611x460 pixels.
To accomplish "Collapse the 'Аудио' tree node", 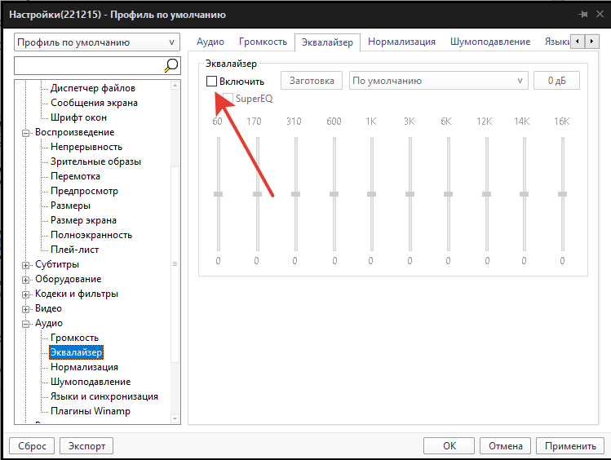I will coord(26,323).
